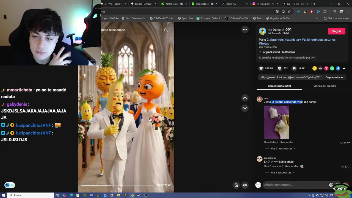Screen dimensions: 352x198
Task: Click the translate page icon in address bar
Action: click(x=277, y=12)
